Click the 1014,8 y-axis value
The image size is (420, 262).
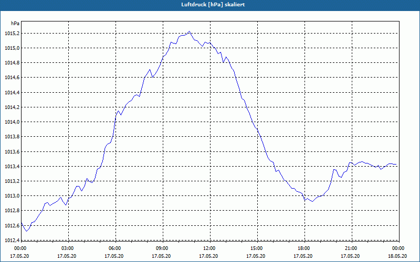(x=12, y=63)
